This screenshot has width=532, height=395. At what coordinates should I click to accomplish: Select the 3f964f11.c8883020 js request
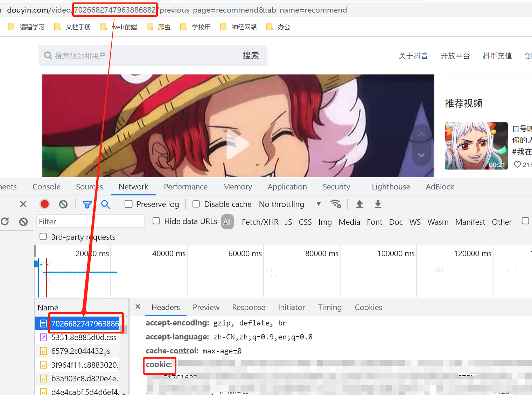click(x=78, y=365)
